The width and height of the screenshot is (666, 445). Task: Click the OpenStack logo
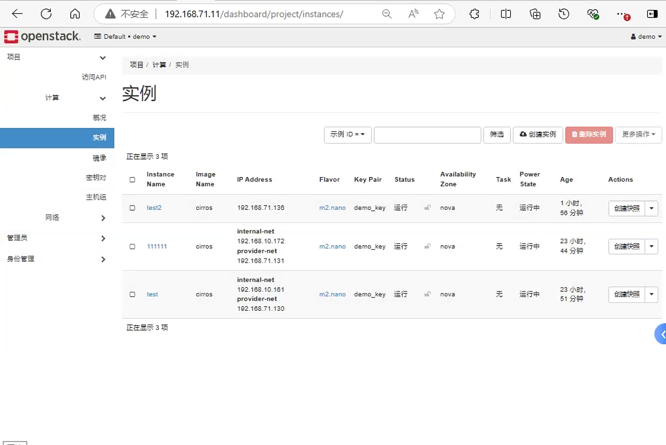click(43, 36)
